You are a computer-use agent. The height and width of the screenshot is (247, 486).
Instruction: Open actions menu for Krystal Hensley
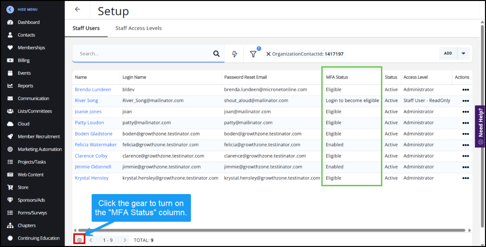click(x=465, y=178)
